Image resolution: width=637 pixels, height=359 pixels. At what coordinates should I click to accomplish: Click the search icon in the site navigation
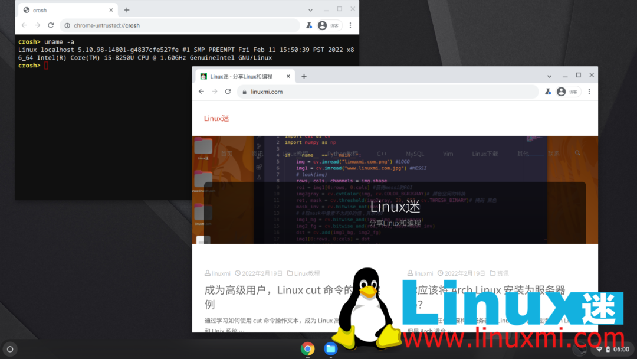click(578, 154)
